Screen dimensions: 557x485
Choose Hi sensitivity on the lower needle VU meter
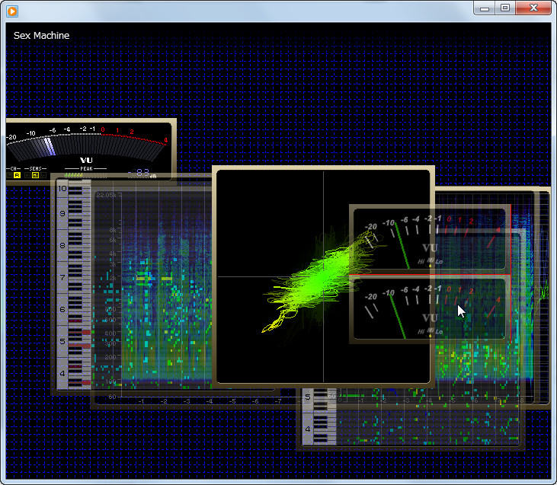tap(421, 332)
